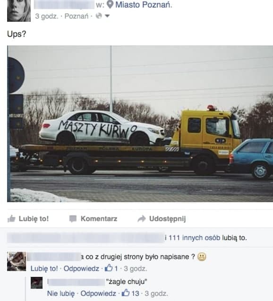The height and width of the screenshot is (301, 273).
Task: Click Odpowiedz under the żagle reply
Action: 98,293
